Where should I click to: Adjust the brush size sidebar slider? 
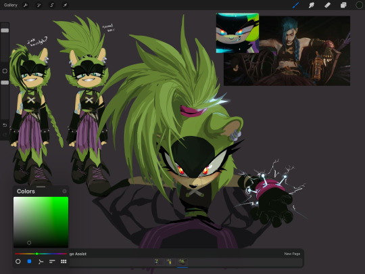tap(5, 30)
